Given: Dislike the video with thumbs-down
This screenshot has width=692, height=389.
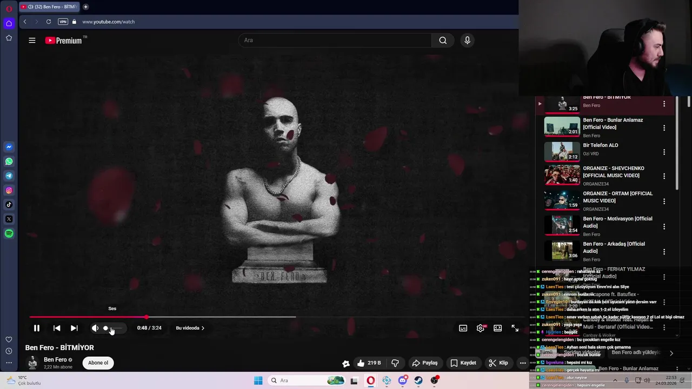Looking at the screenshot, I should (395, 363).
